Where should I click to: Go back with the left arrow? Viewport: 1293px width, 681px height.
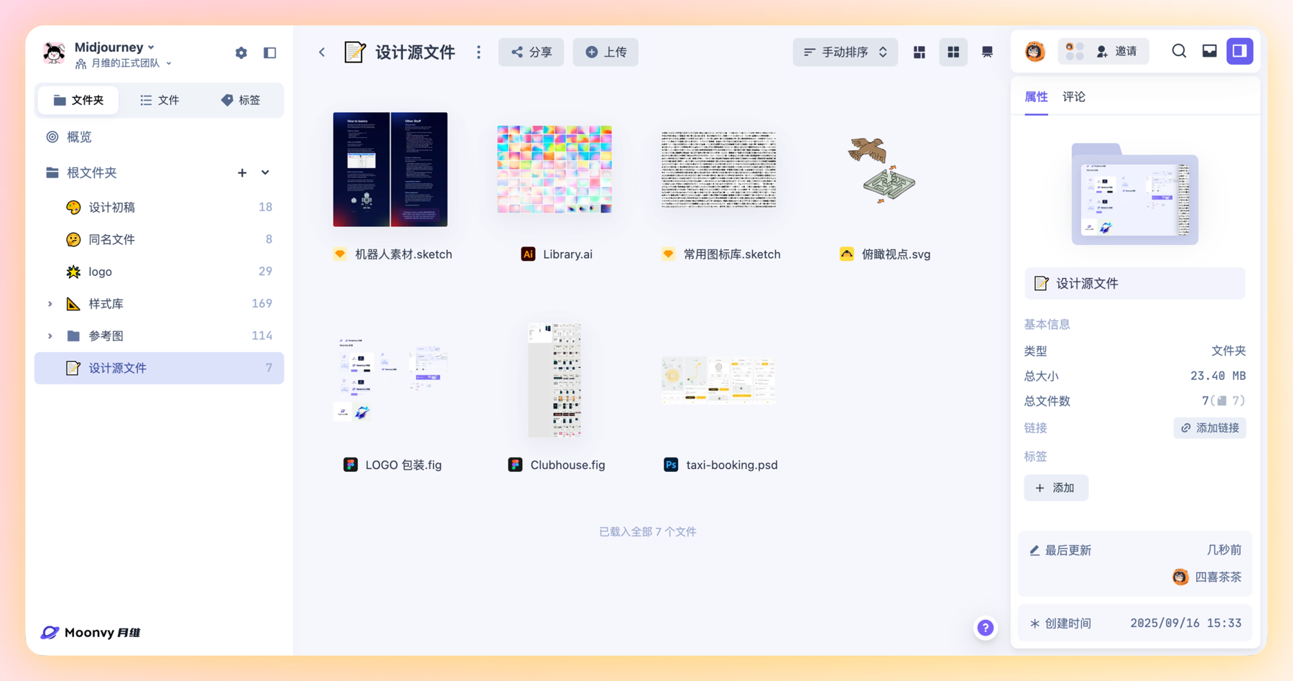click(x=322, y=52)
